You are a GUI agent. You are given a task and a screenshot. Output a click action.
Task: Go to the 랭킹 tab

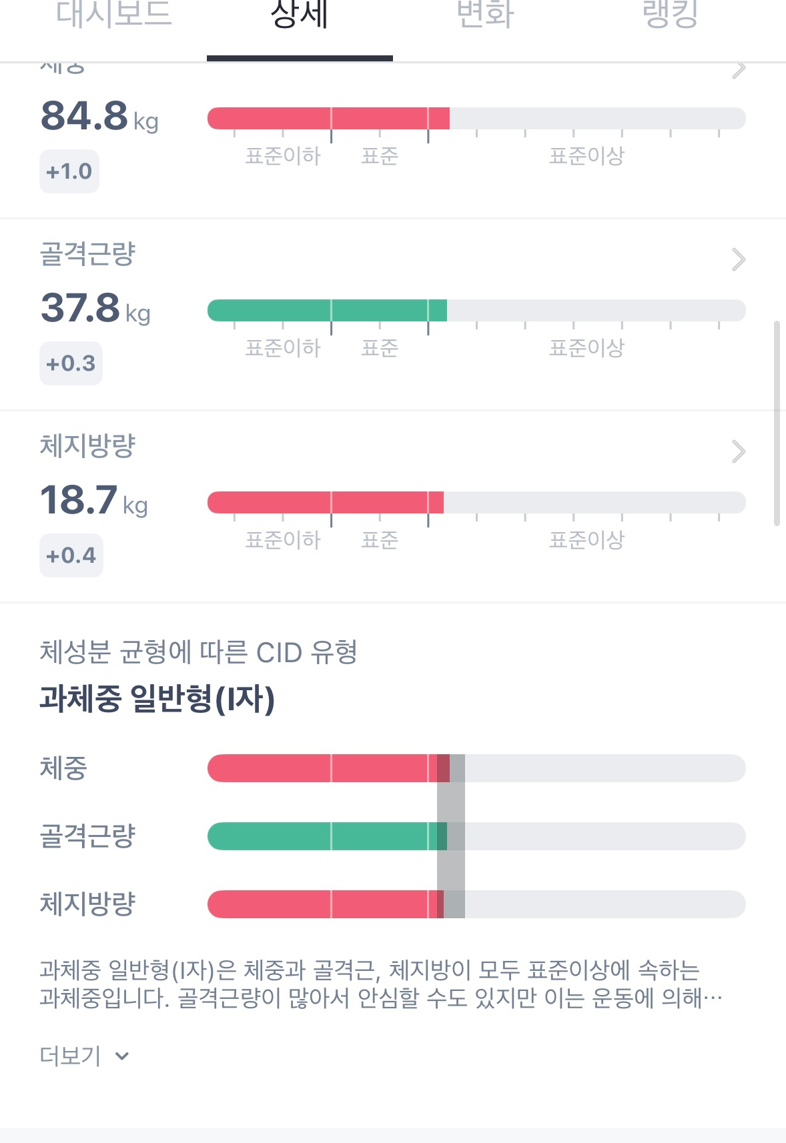[x=670, y=15]
